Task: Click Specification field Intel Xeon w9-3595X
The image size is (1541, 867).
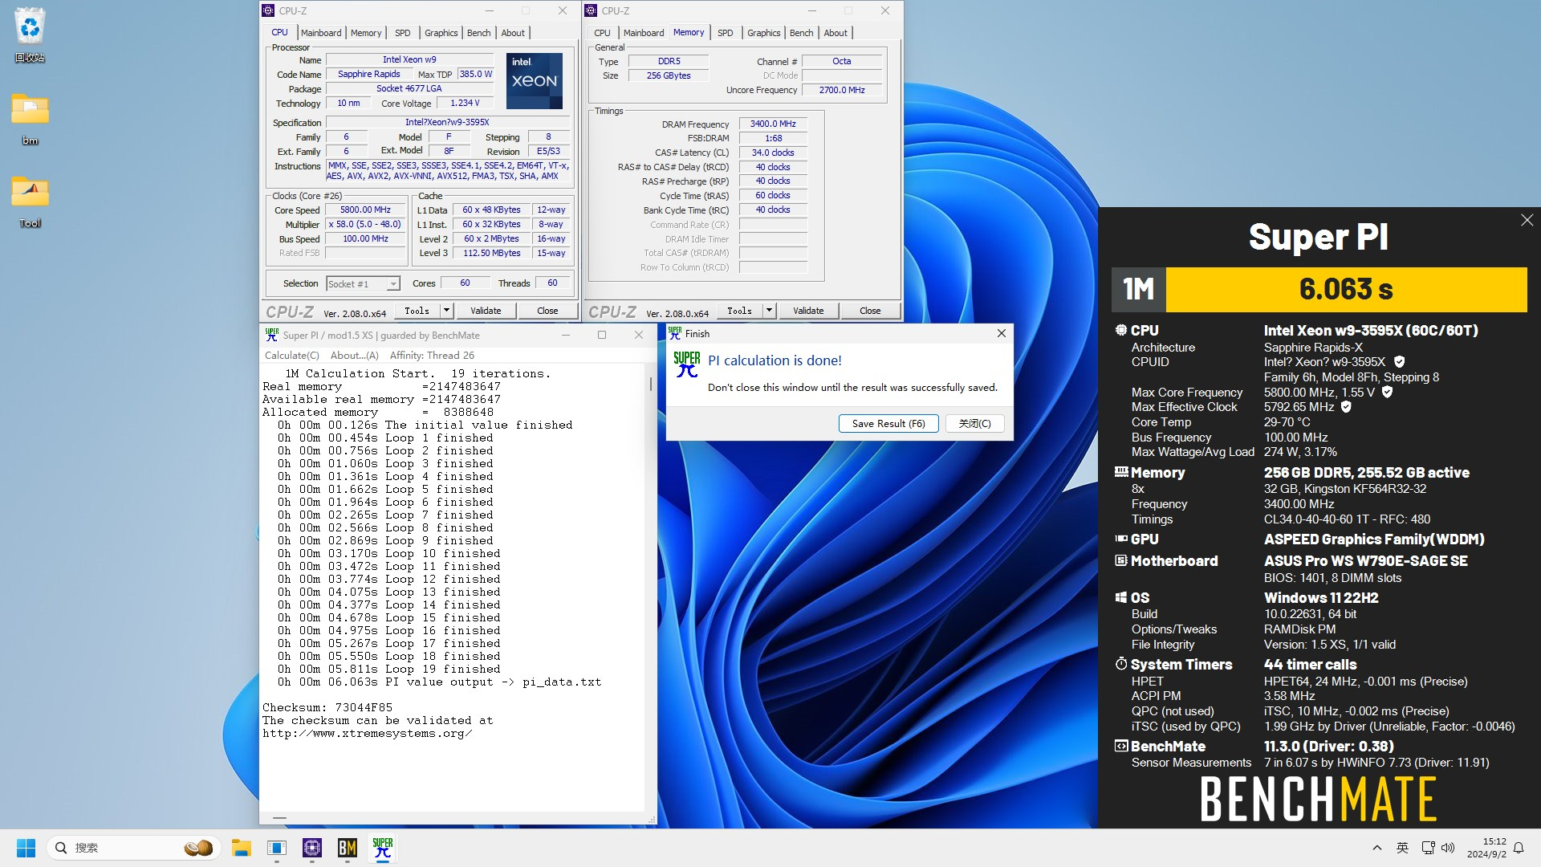Action: (448, 123)
